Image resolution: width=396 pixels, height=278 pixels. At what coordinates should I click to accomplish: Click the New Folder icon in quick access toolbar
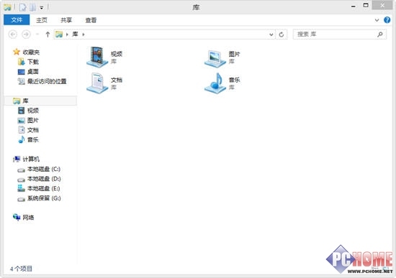coord(33,7)
